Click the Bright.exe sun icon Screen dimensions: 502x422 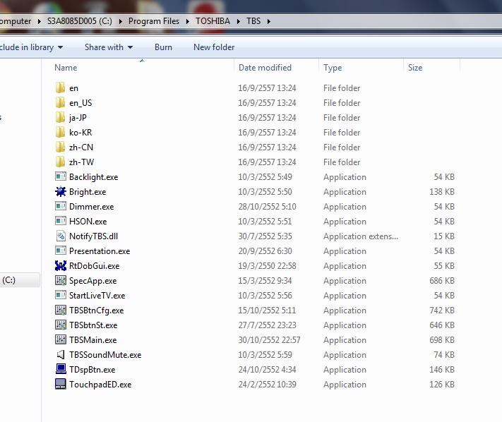(x=61, y=191)
